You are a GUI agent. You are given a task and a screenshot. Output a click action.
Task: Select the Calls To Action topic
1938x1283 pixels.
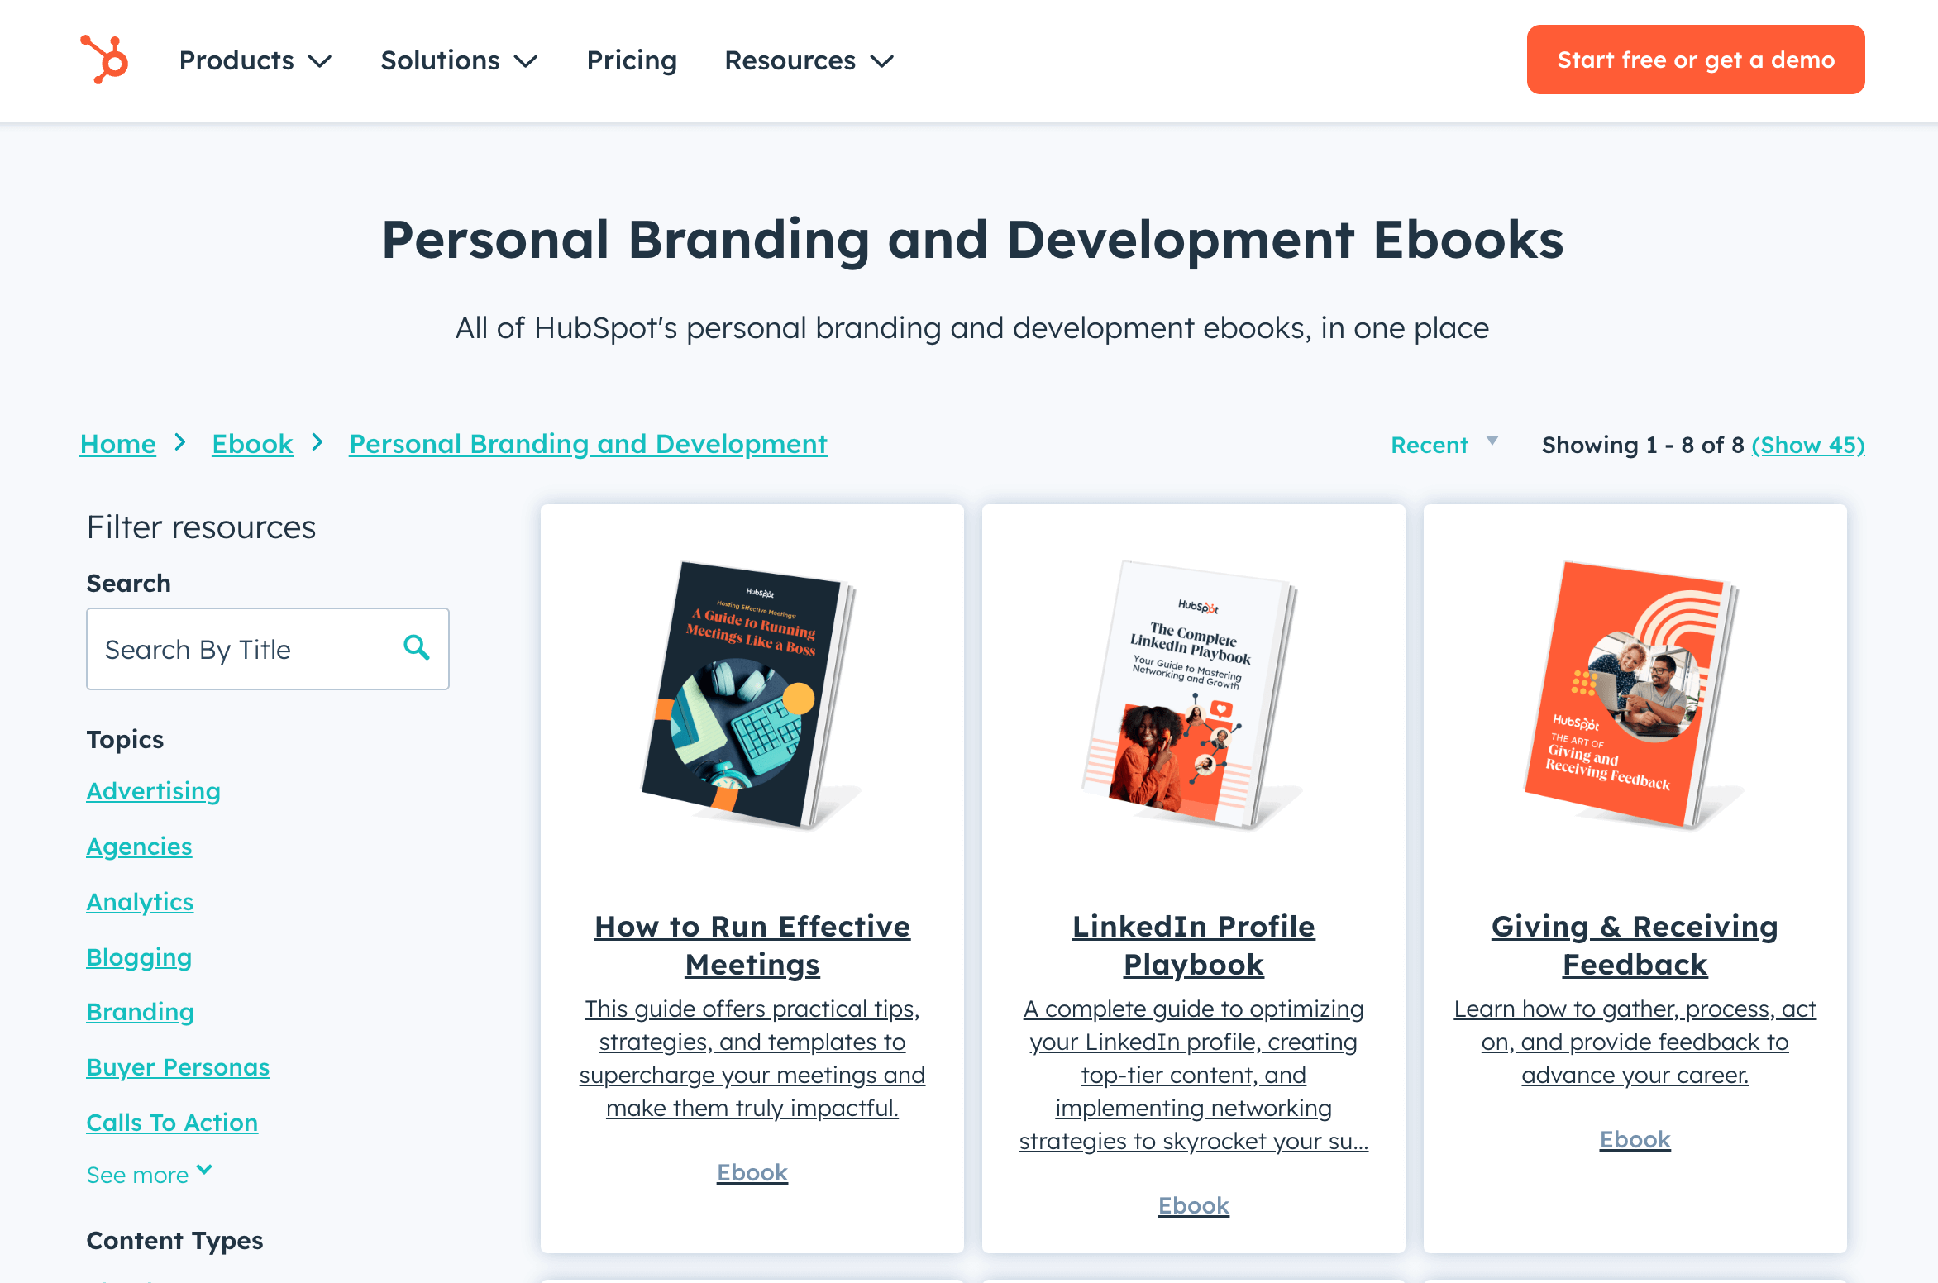pos(173,1123)
